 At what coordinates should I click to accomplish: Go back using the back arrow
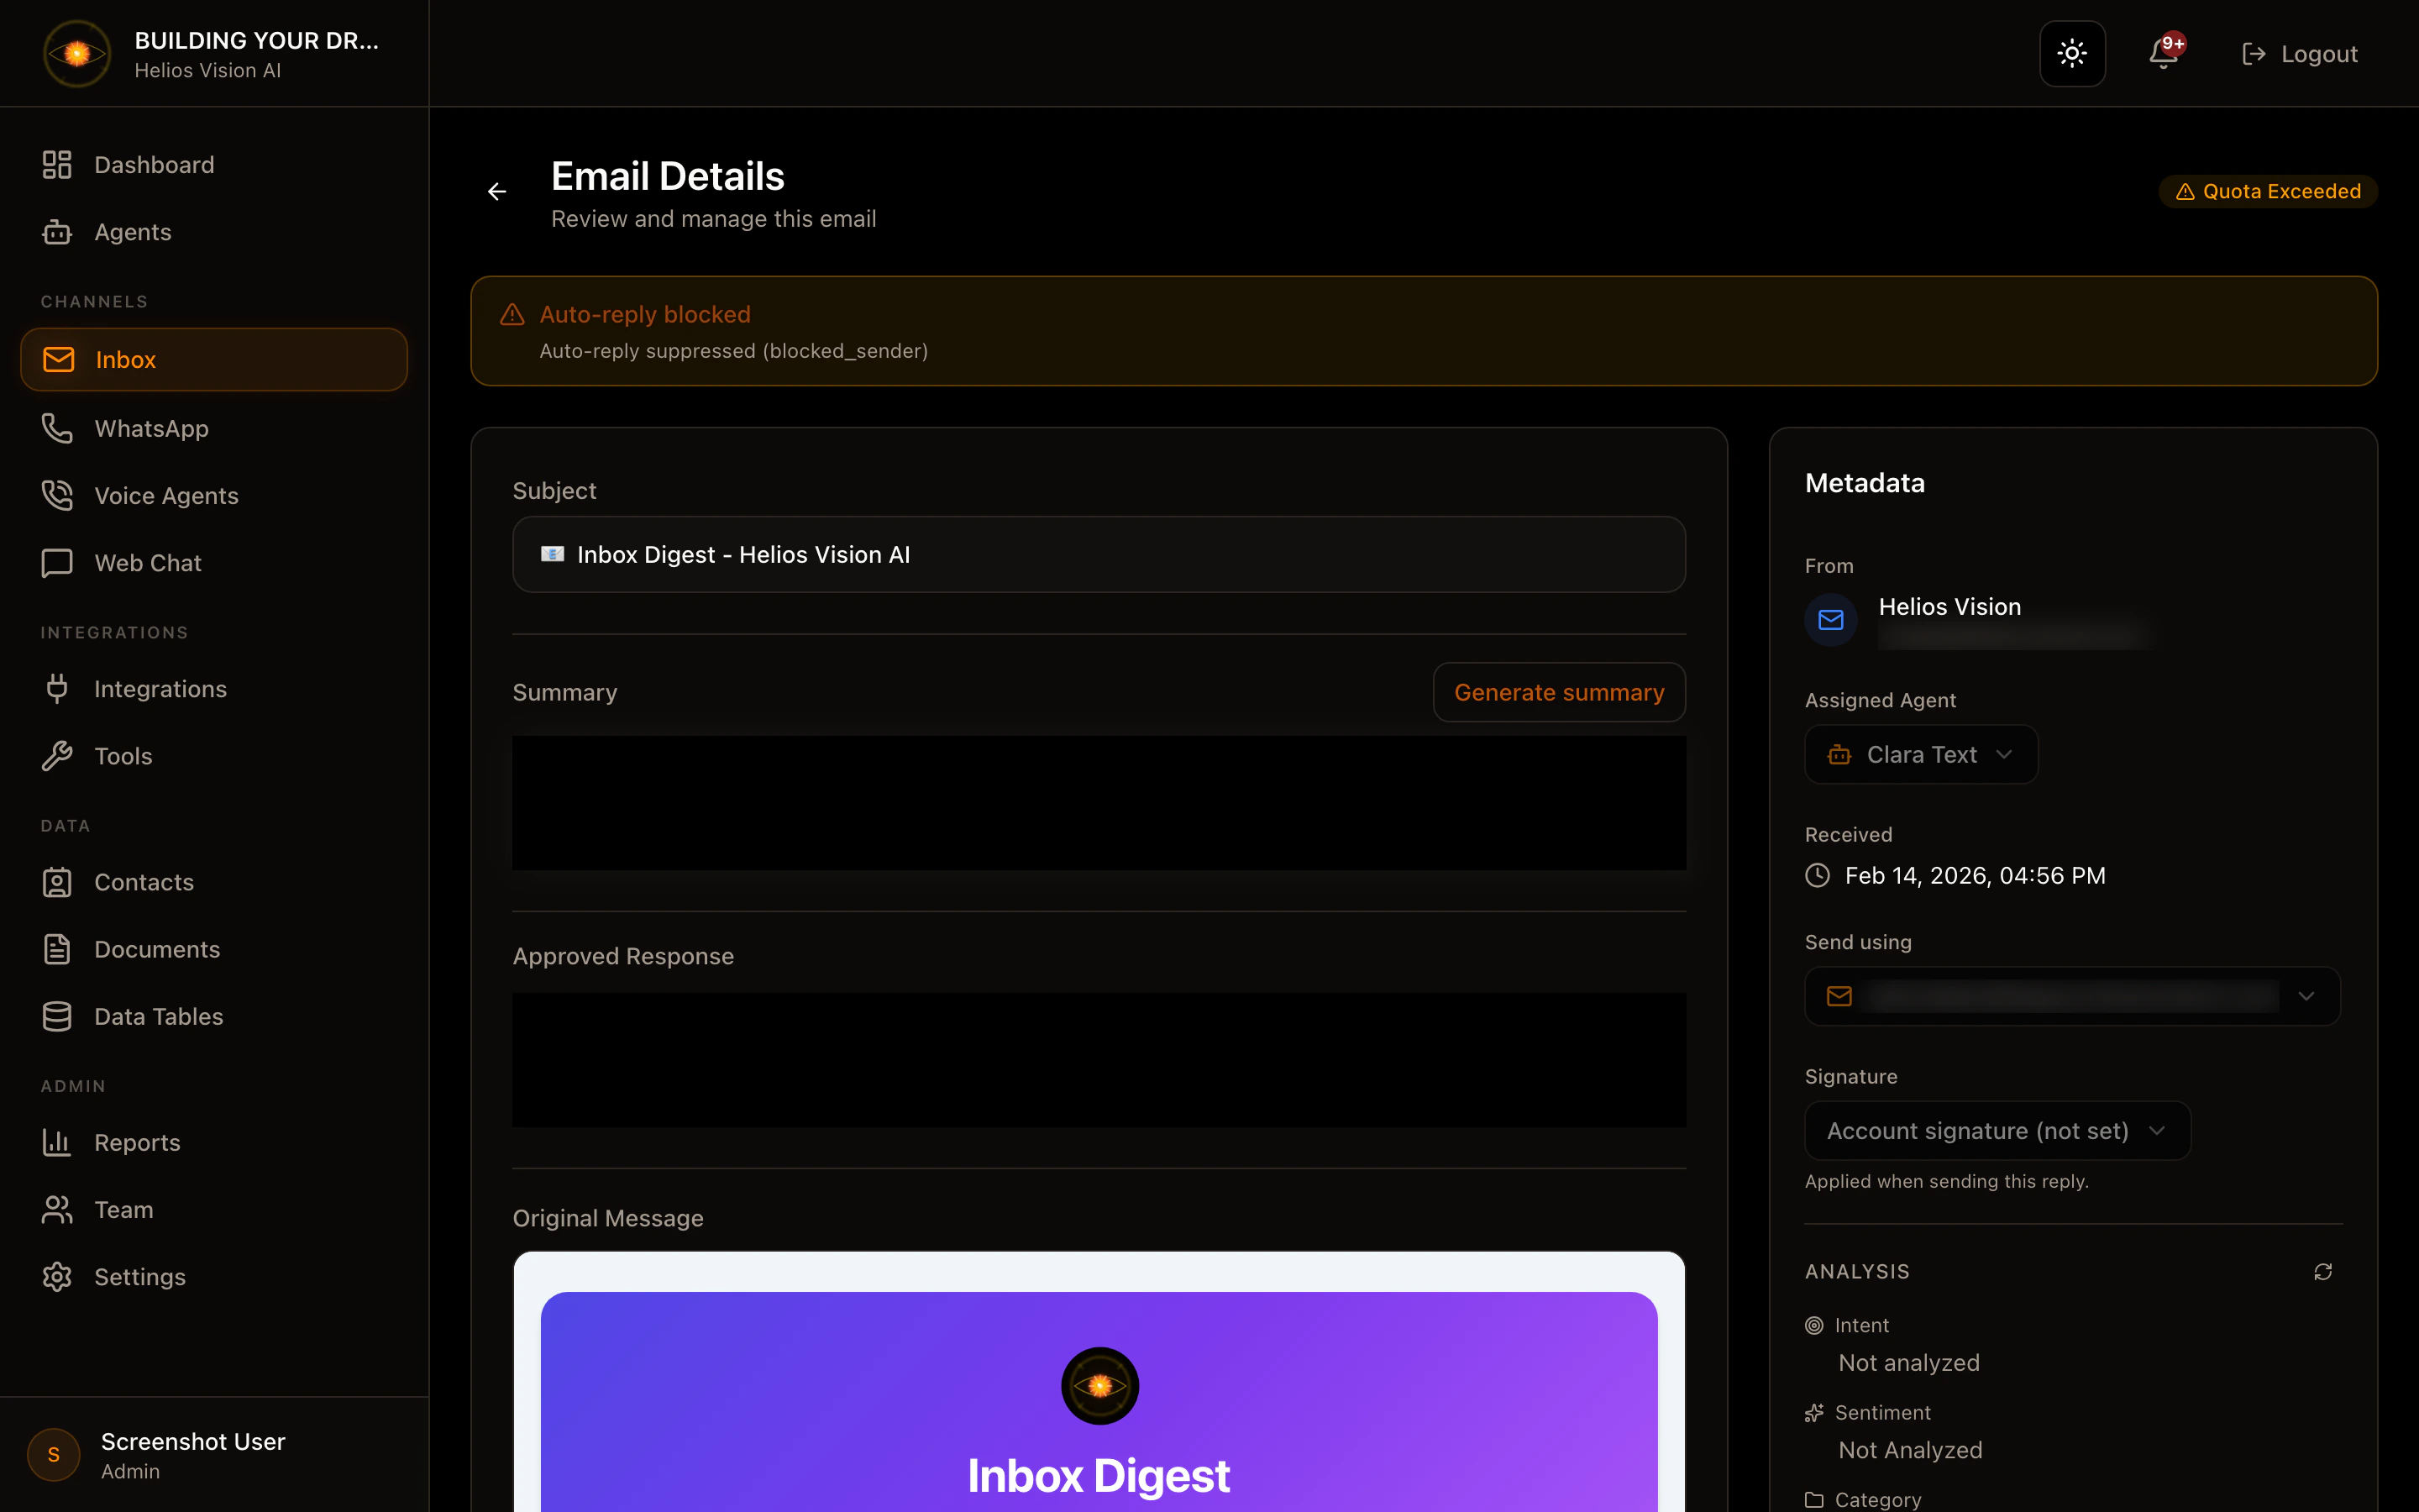[x=496, y=191]
